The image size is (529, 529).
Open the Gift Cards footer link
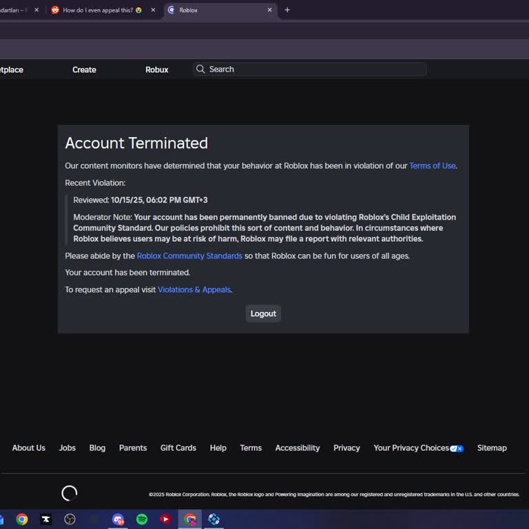click(178, 448)
